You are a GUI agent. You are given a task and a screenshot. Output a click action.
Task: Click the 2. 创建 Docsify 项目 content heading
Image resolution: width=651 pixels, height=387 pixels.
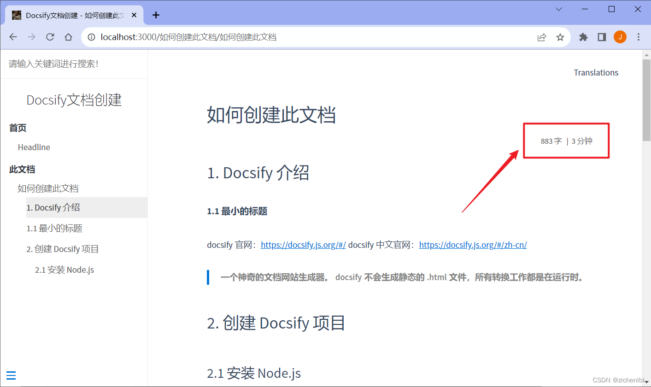tap(276, 323)
